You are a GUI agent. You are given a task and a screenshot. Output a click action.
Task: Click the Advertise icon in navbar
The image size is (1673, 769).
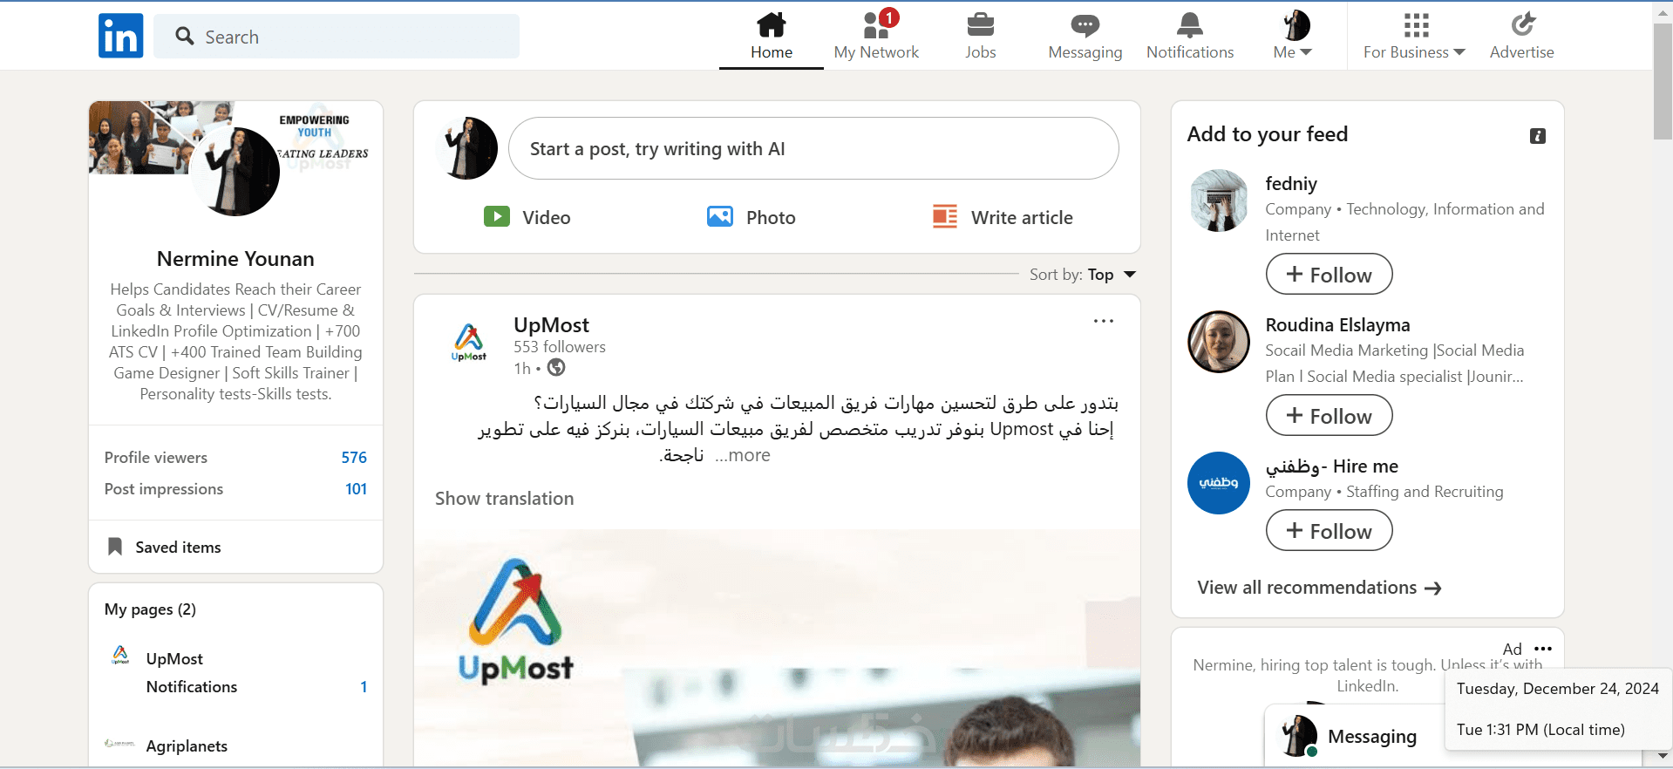point(1522,24)
